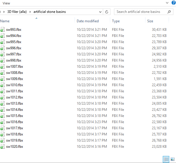The image size is (176, 163).
Task: Select file icon of sw997.fbx
Action: coord(2,54)
